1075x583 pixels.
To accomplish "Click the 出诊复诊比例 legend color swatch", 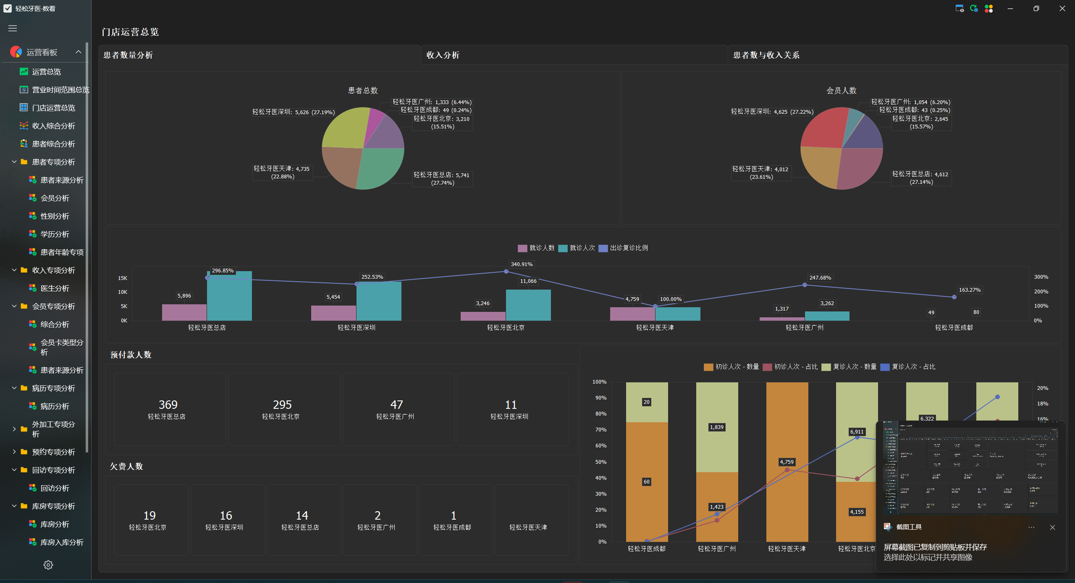I will point(603,248).
